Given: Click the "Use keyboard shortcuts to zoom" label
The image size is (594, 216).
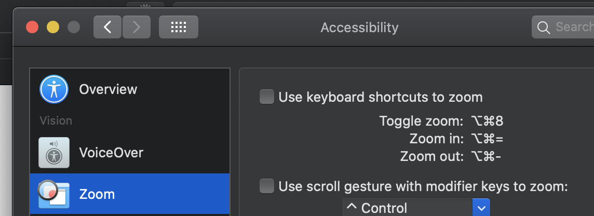Looking at the screenshot, I should (381, 97).
